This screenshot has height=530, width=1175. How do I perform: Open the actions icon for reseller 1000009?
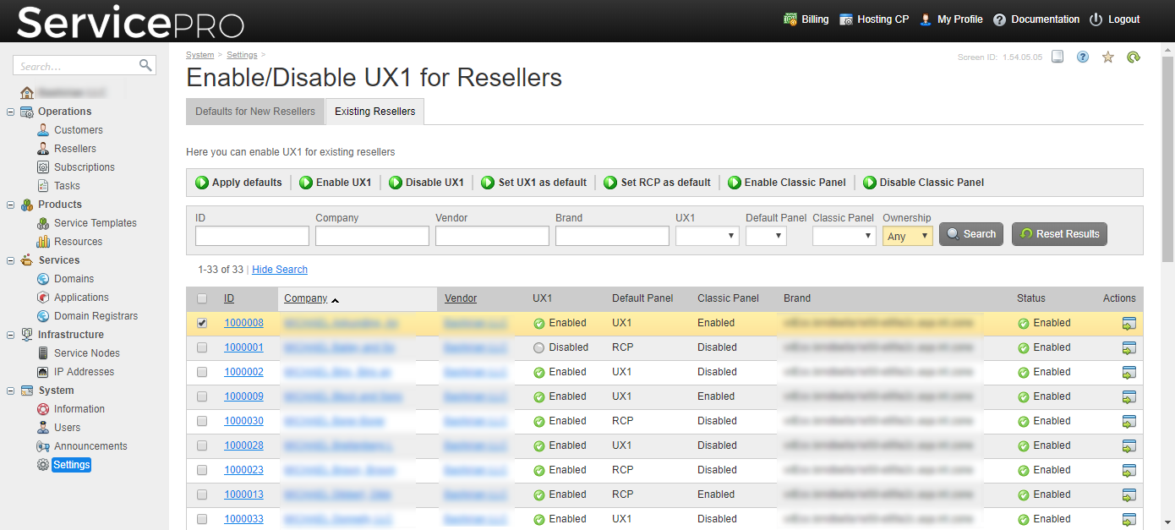coord(1129,396)
